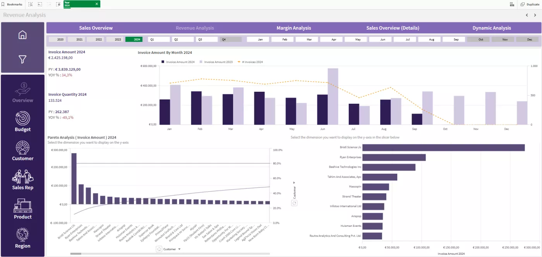Switch to the Margin Analysis tab

(x=293, y=28)
